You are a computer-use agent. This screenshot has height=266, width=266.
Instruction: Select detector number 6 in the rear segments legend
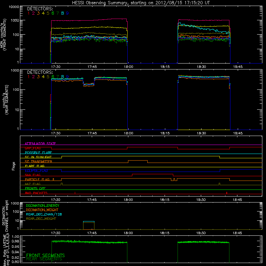[x=53, y=77]
